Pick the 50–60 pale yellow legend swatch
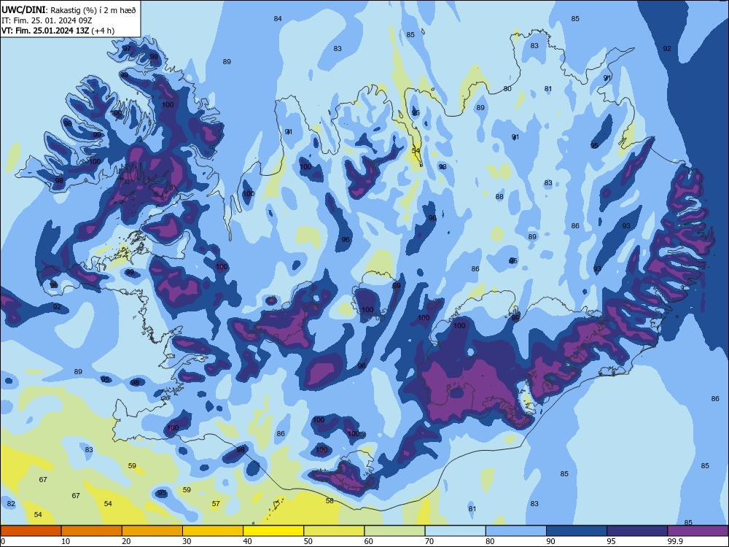 tap(334, 531)
